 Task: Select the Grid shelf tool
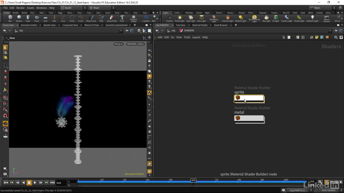point(45,18)
